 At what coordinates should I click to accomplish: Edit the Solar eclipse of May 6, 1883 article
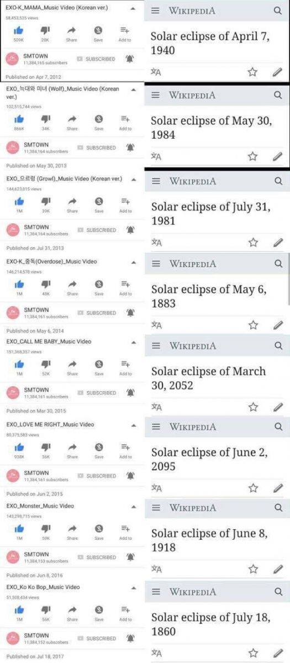pyautogui.click(x=278, y=325)
